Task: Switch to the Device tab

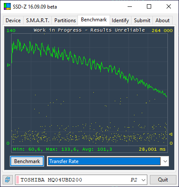Action: coord(13,20)
